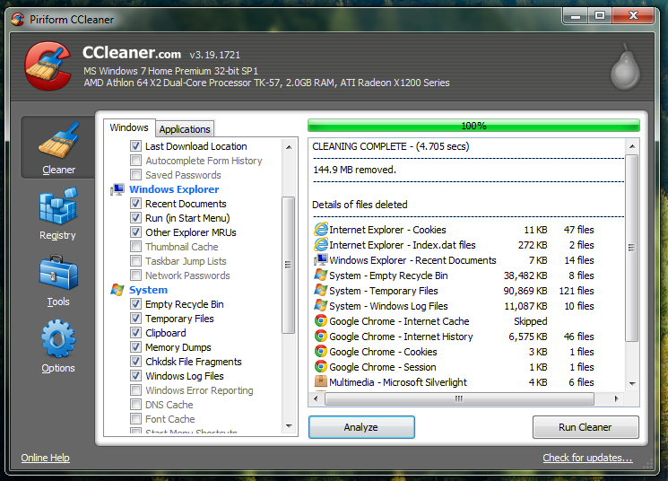Screen dimensions: 668x481
Task: Click the Windows icon beside Empty Recycle Bin result
Action: click(x=320, y=275)
